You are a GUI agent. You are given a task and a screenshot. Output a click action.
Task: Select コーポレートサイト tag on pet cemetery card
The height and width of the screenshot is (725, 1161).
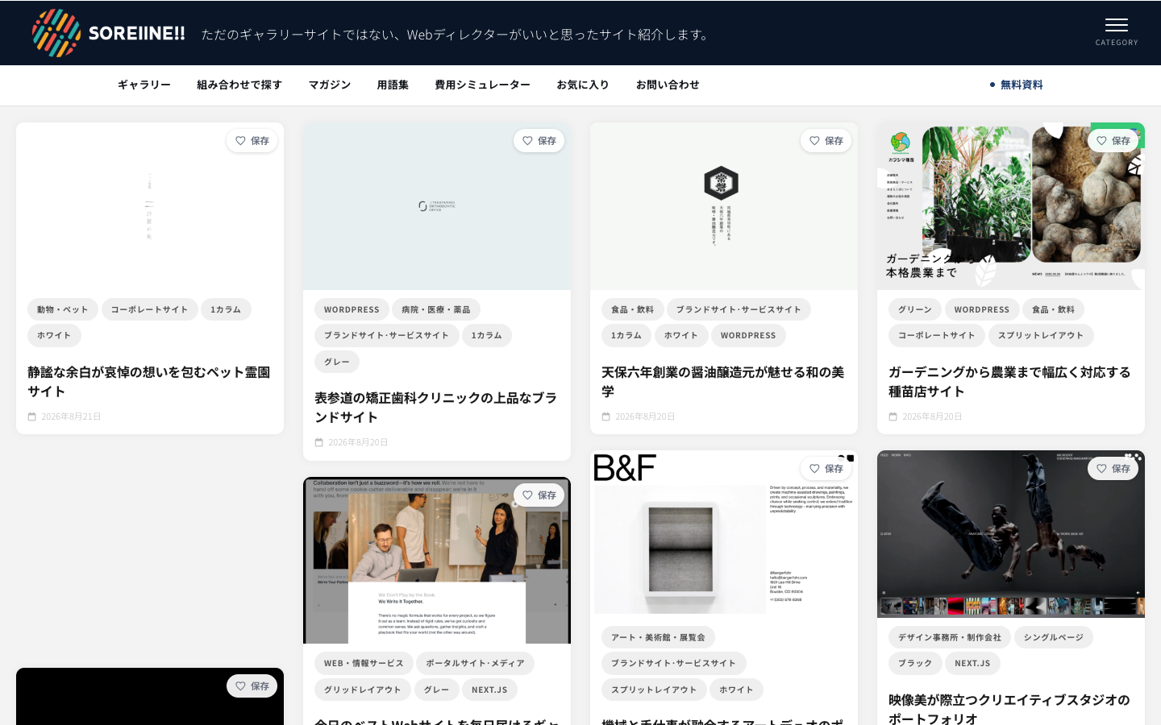coord(149,309)
